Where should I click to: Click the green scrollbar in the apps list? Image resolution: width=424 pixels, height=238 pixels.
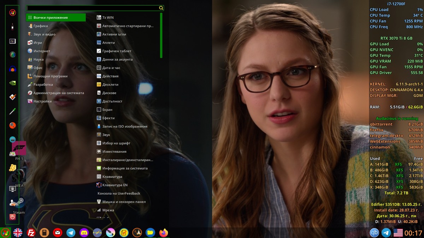161,35
